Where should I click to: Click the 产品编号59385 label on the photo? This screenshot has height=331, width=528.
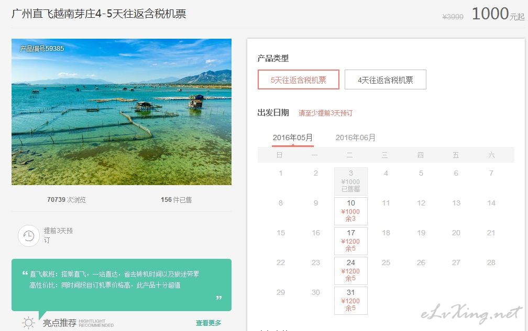[42, 49]
